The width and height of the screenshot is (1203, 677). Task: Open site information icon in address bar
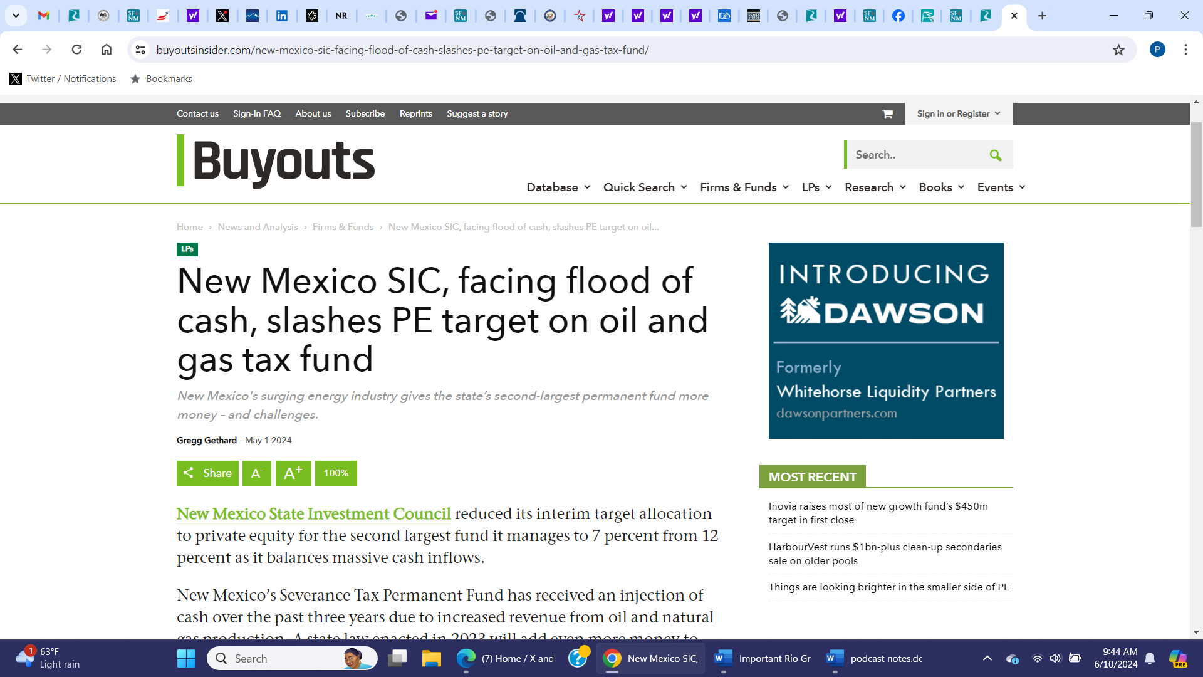140,50
